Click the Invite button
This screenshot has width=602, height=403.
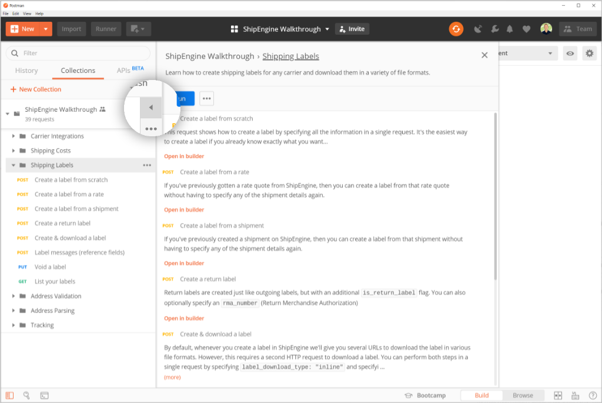click(x=352, y=29)
